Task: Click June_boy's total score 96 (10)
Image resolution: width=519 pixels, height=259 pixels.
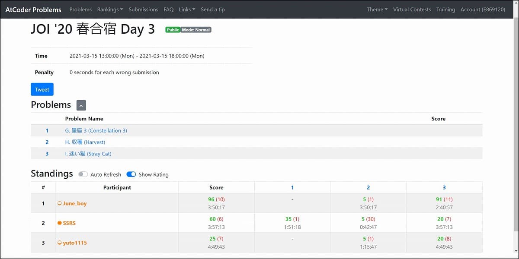Action: point(216,199)
